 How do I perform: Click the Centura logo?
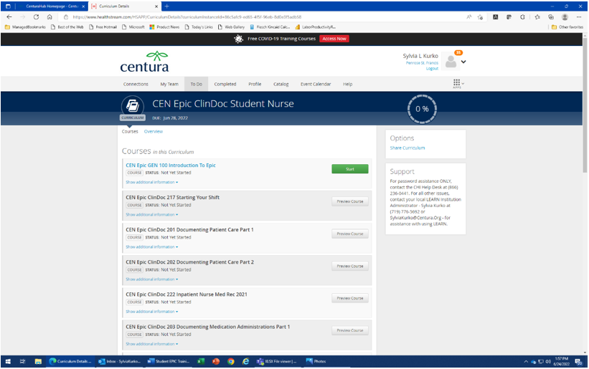(x=145, y=62)
